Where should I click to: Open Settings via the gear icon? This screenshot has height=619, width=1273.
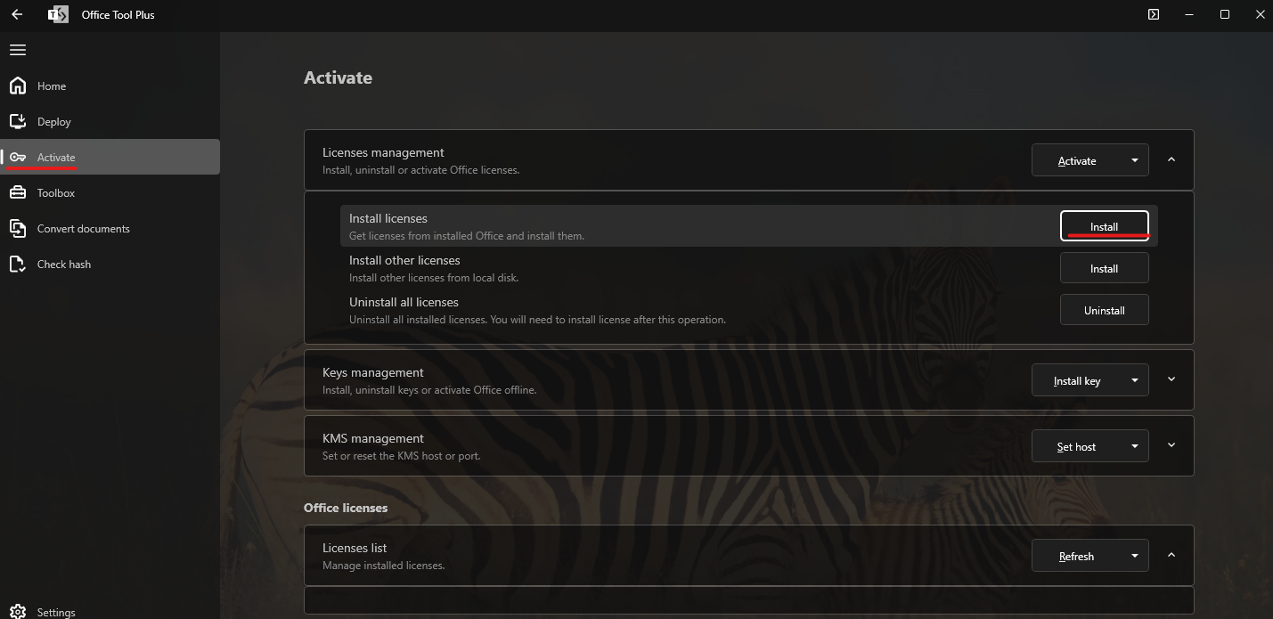(18, 612)
